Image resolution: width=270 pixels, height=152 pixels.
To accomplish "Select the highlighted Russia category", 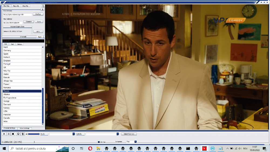I will [x=22, y=91].
